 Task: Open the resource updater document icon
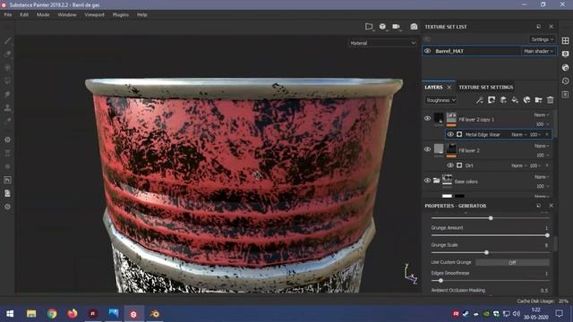(8, 193)
